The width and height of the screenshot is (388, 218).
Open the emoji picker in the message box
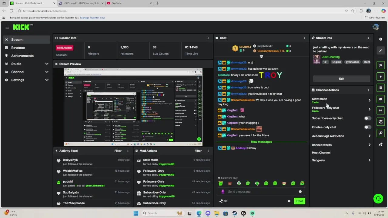coord(300,191)
